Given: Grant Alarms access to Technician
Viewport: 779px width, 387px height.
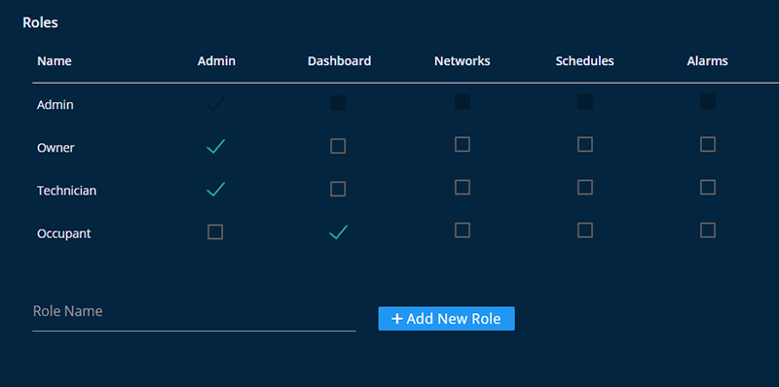Looking at the screenshot, I should [x=708, y=187].
